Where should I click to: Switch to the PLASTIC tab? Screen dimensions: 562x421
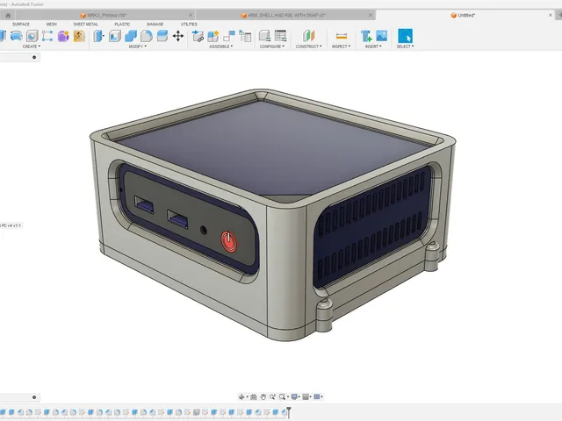coord(122,24)
